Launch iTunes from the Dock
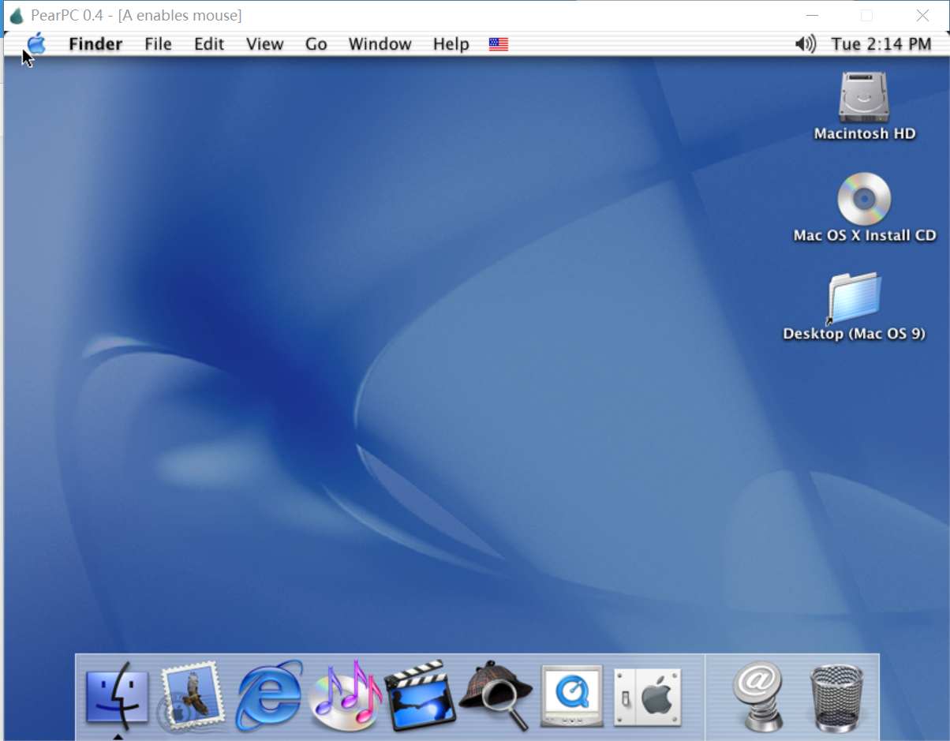The image size is (950, 741). coord(346,695)
